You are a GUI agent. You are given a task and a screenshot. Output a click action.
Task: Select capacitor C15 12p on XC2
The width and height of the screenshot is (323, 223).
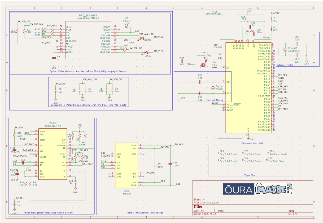click(200, 93)
